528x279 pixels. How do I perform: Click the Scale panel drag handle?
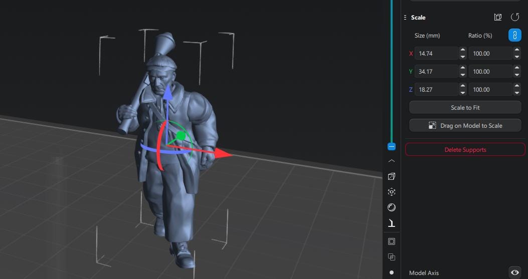(405, 18)
